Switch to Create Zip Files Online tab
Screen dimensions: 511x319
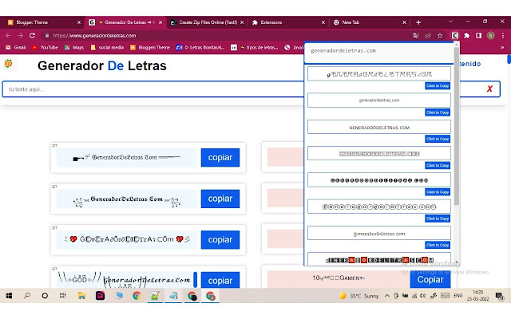[x=207, y=22]
